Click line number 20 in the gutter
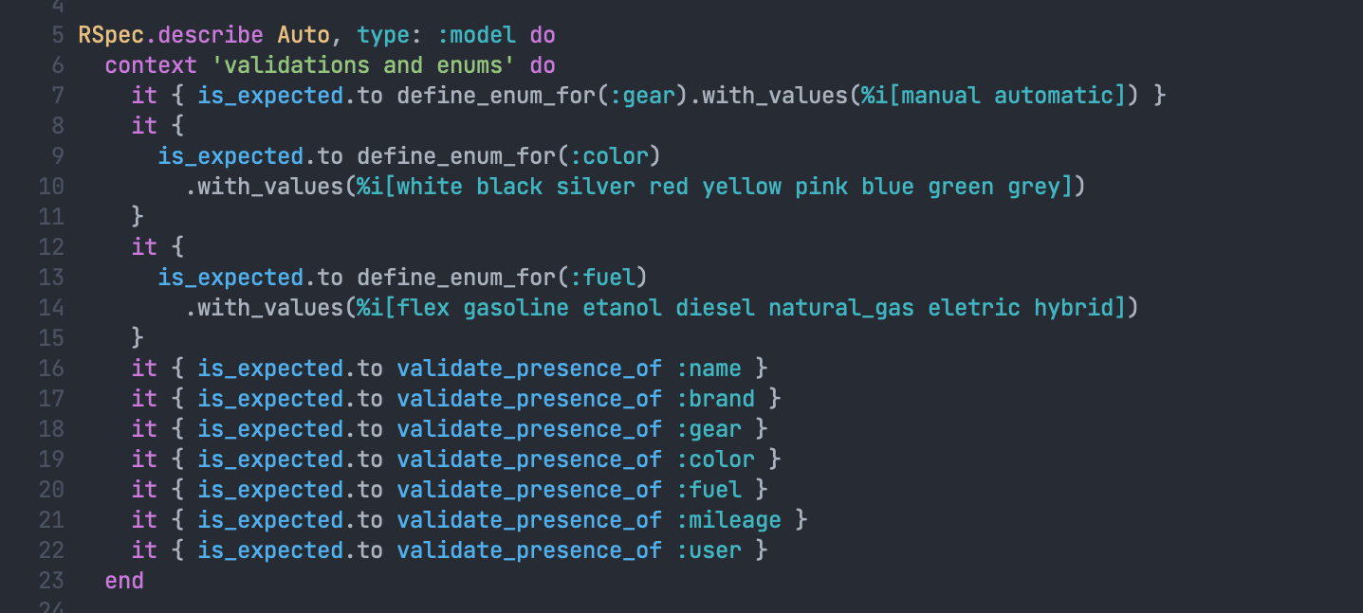Screen dimensions: 1363x613 (51, 490)
